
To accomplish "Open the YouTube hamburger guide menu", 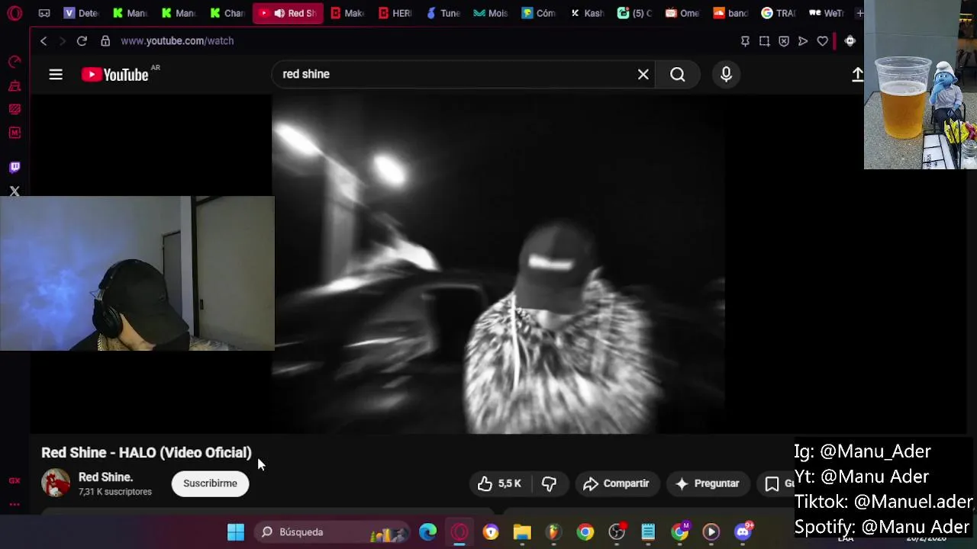I will [x=56, y=74].
